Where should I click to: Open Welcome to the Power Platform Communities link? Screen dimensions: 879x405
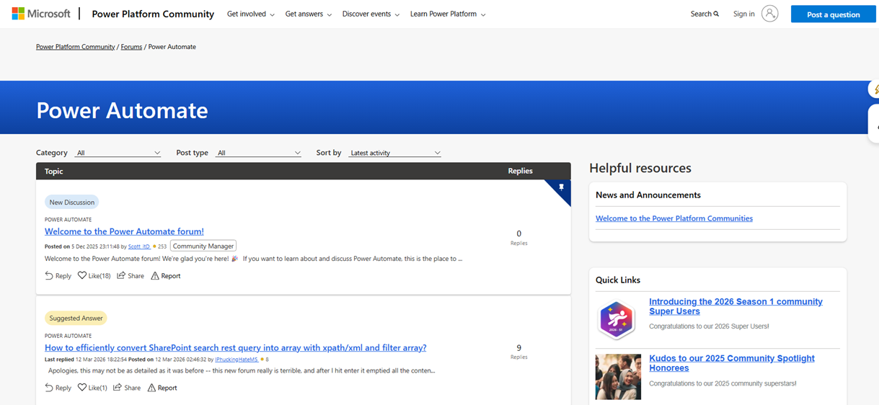pos(674,218)
